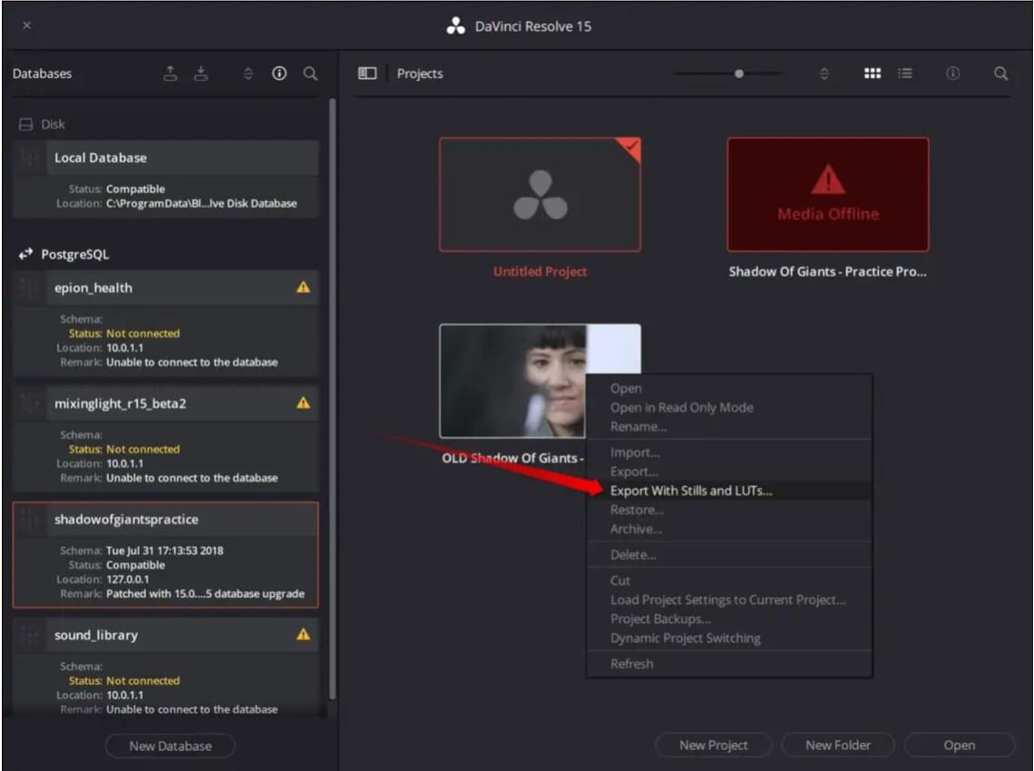This screenshot has height=771, width=1034.
Task: Choose Cut from the context menu
Action: tap(729, 581)
